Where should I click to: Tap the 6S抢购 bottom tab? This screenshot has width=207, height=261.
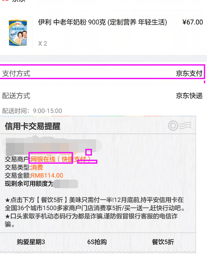click(97, 242)
